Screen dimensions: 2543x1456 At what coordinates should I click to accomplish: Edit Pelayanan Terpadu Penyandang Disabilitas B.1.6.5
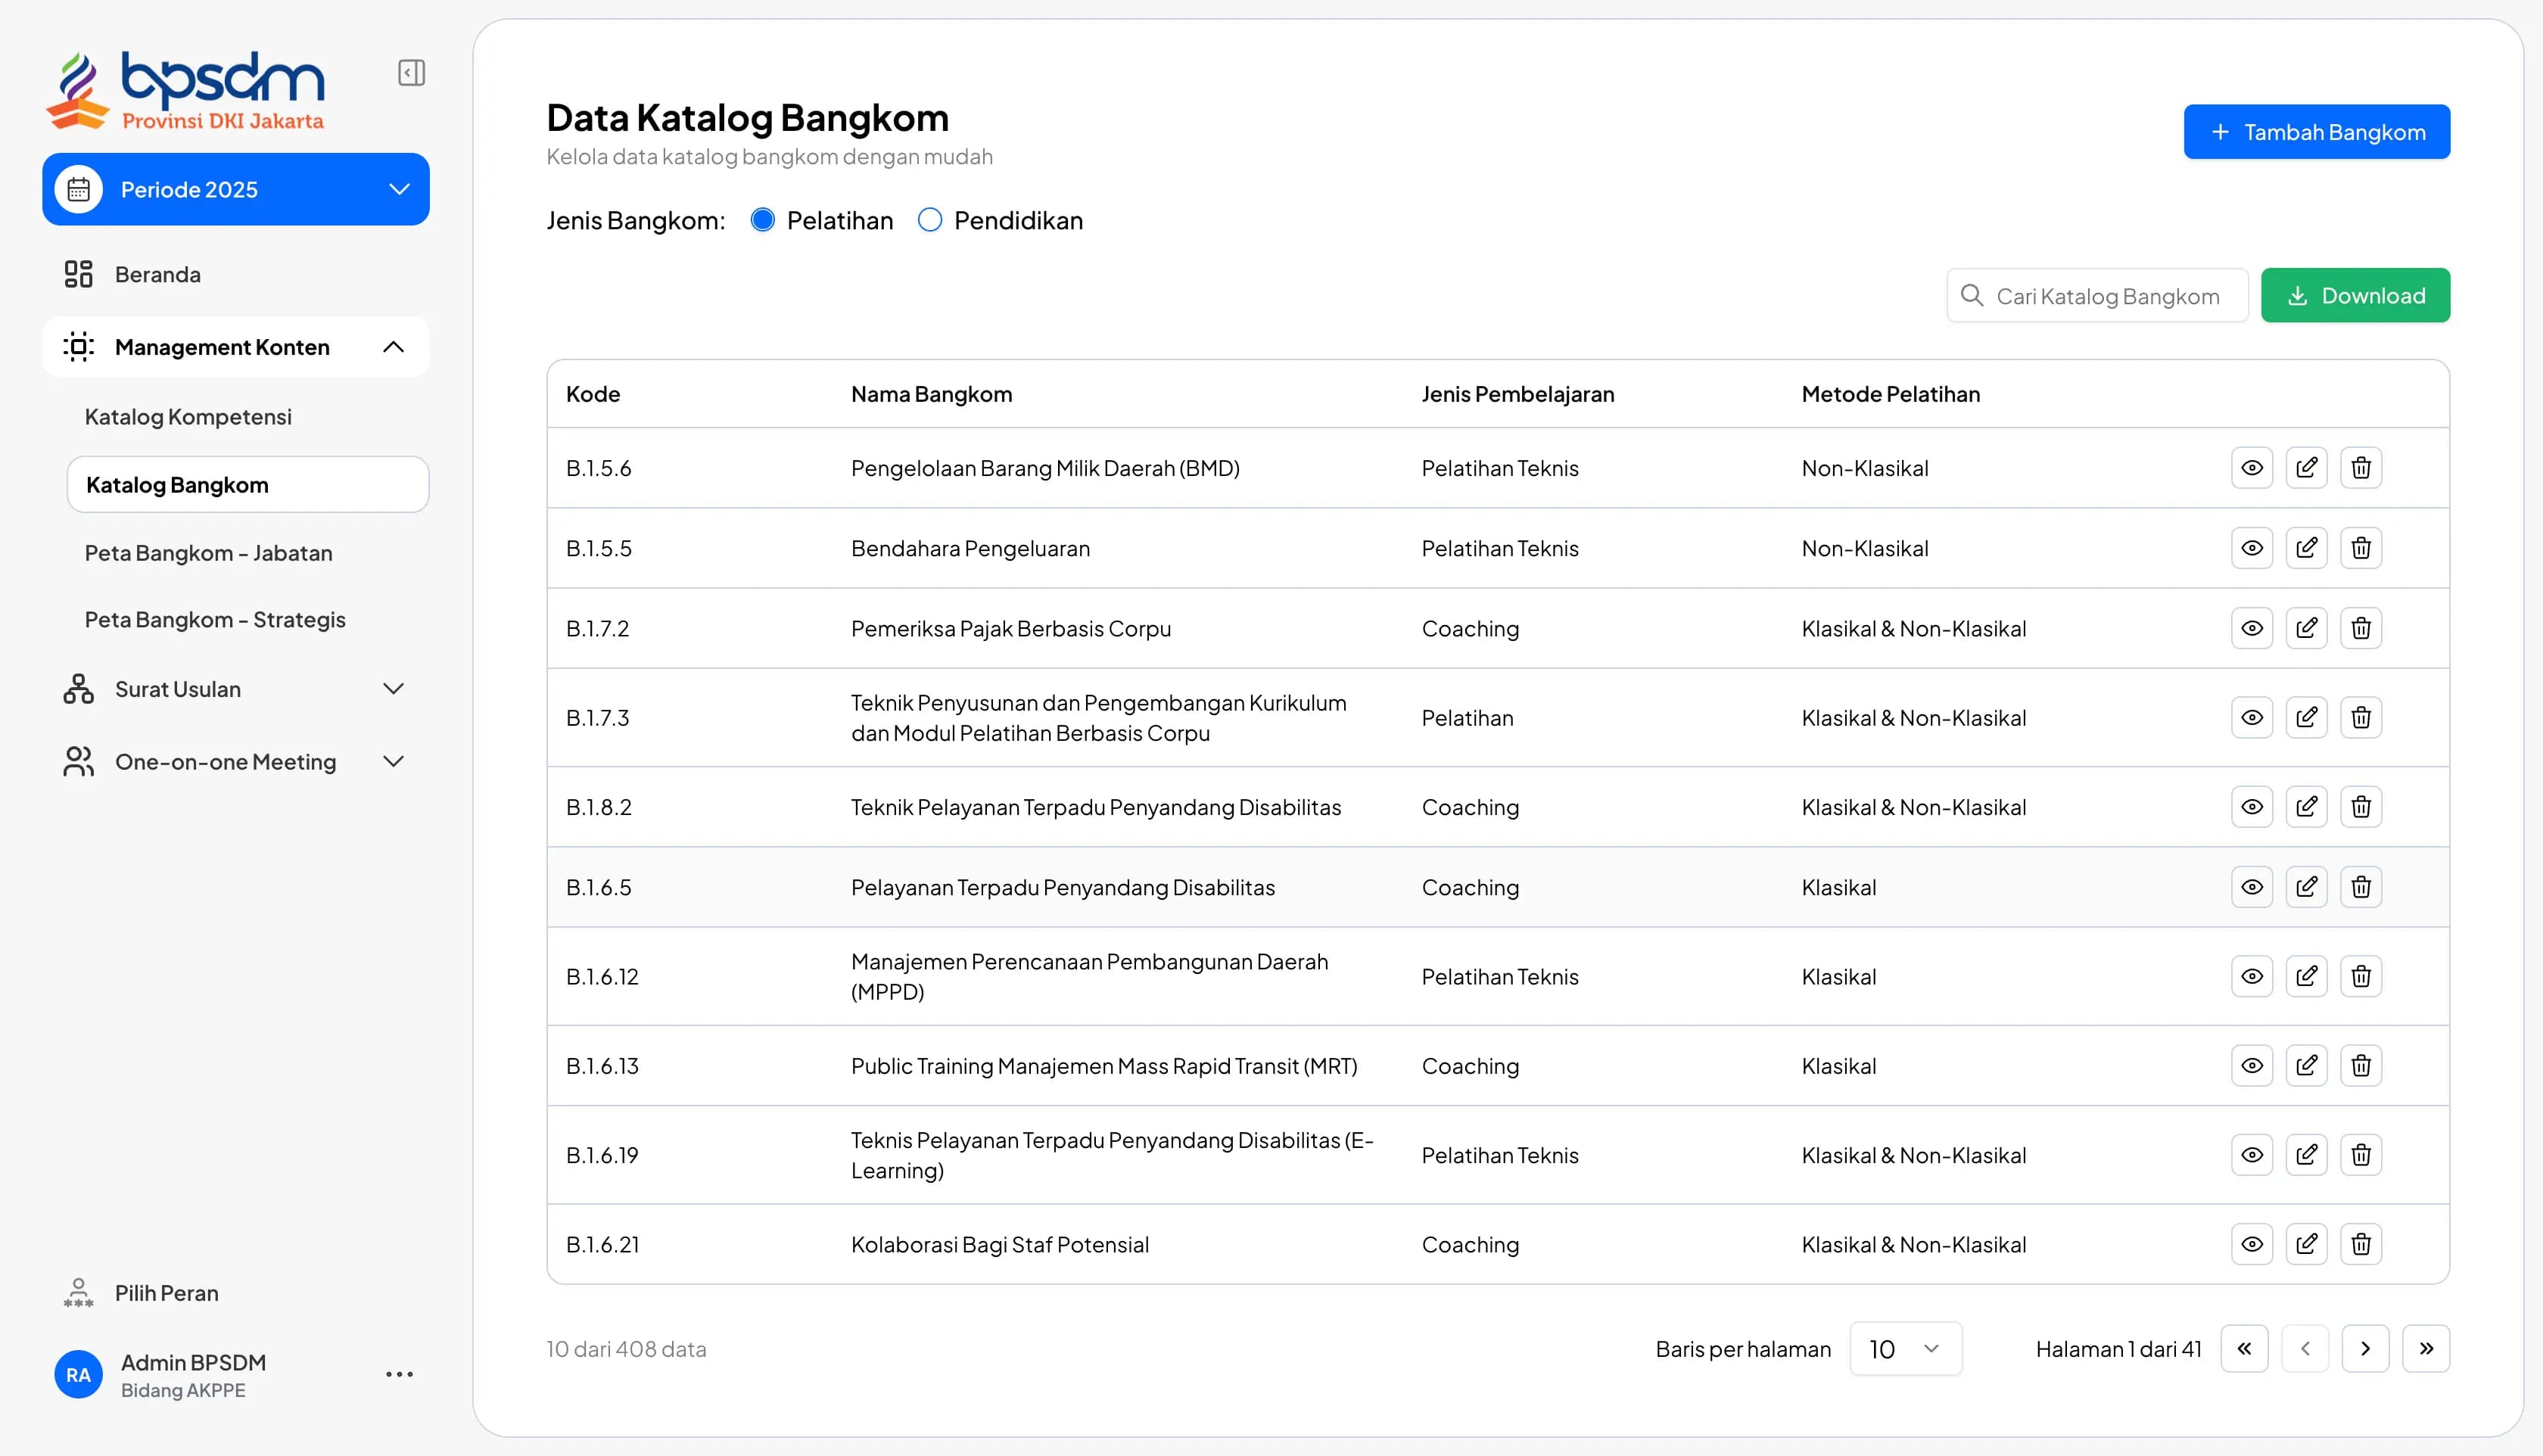coord(2306,887)
